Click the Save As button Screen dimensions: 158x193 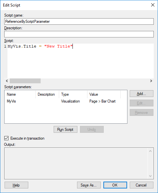click(89, 185)
